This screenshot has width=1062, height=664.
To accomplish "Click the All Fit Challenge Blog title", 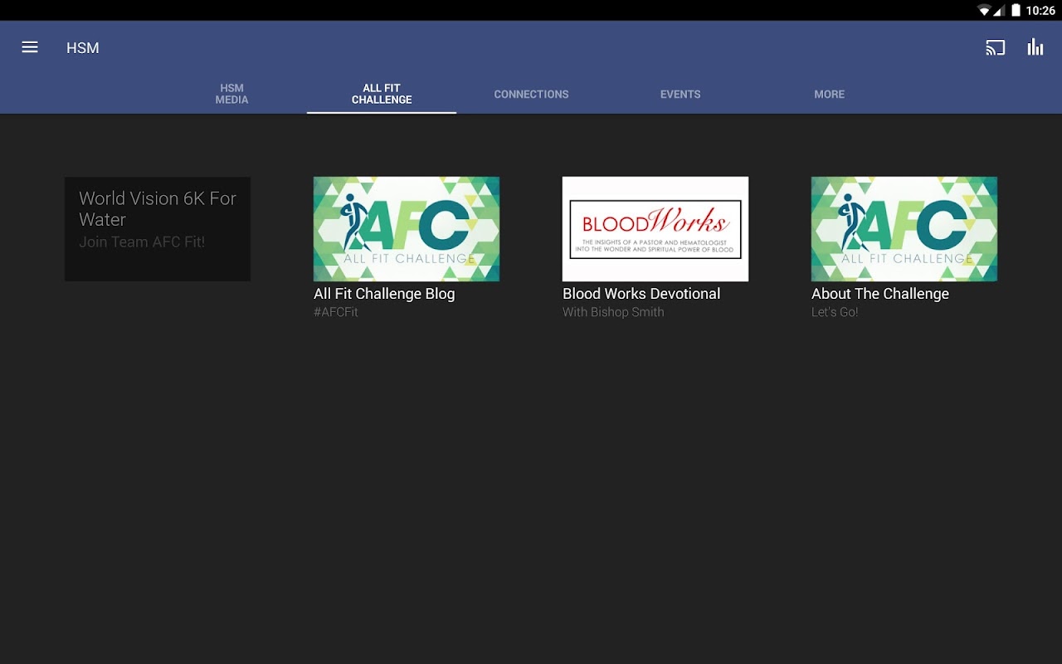I will 384,294.
